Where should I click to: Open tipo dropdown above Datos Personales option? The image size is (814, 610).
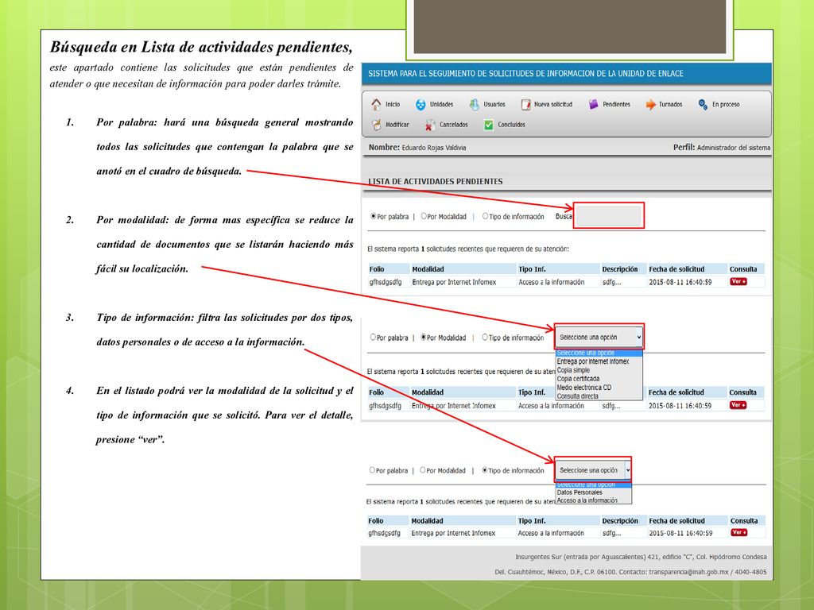(593, 470)
